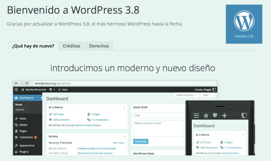Tap the plus icon on the phone toolbar
Image resolution: width=271 pixels, height=161 pixels.
coord(224,115)
